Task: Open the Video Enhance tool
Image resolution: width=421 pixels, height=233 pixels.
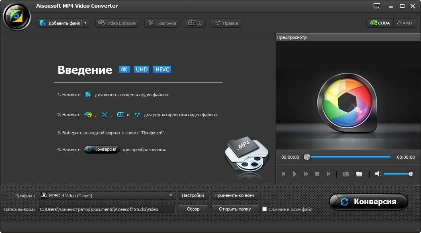Action: 117,23
